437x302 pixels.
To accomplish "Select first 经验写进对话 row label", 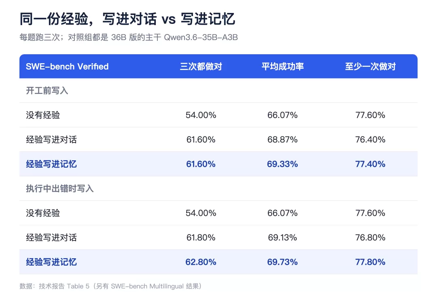I will (x=51, y=139).
